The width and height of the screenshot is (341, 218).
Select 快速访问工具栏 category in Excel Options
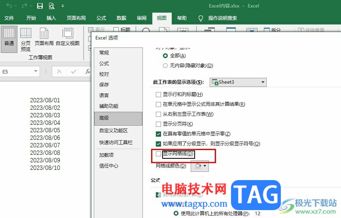(x=118, y=143)
